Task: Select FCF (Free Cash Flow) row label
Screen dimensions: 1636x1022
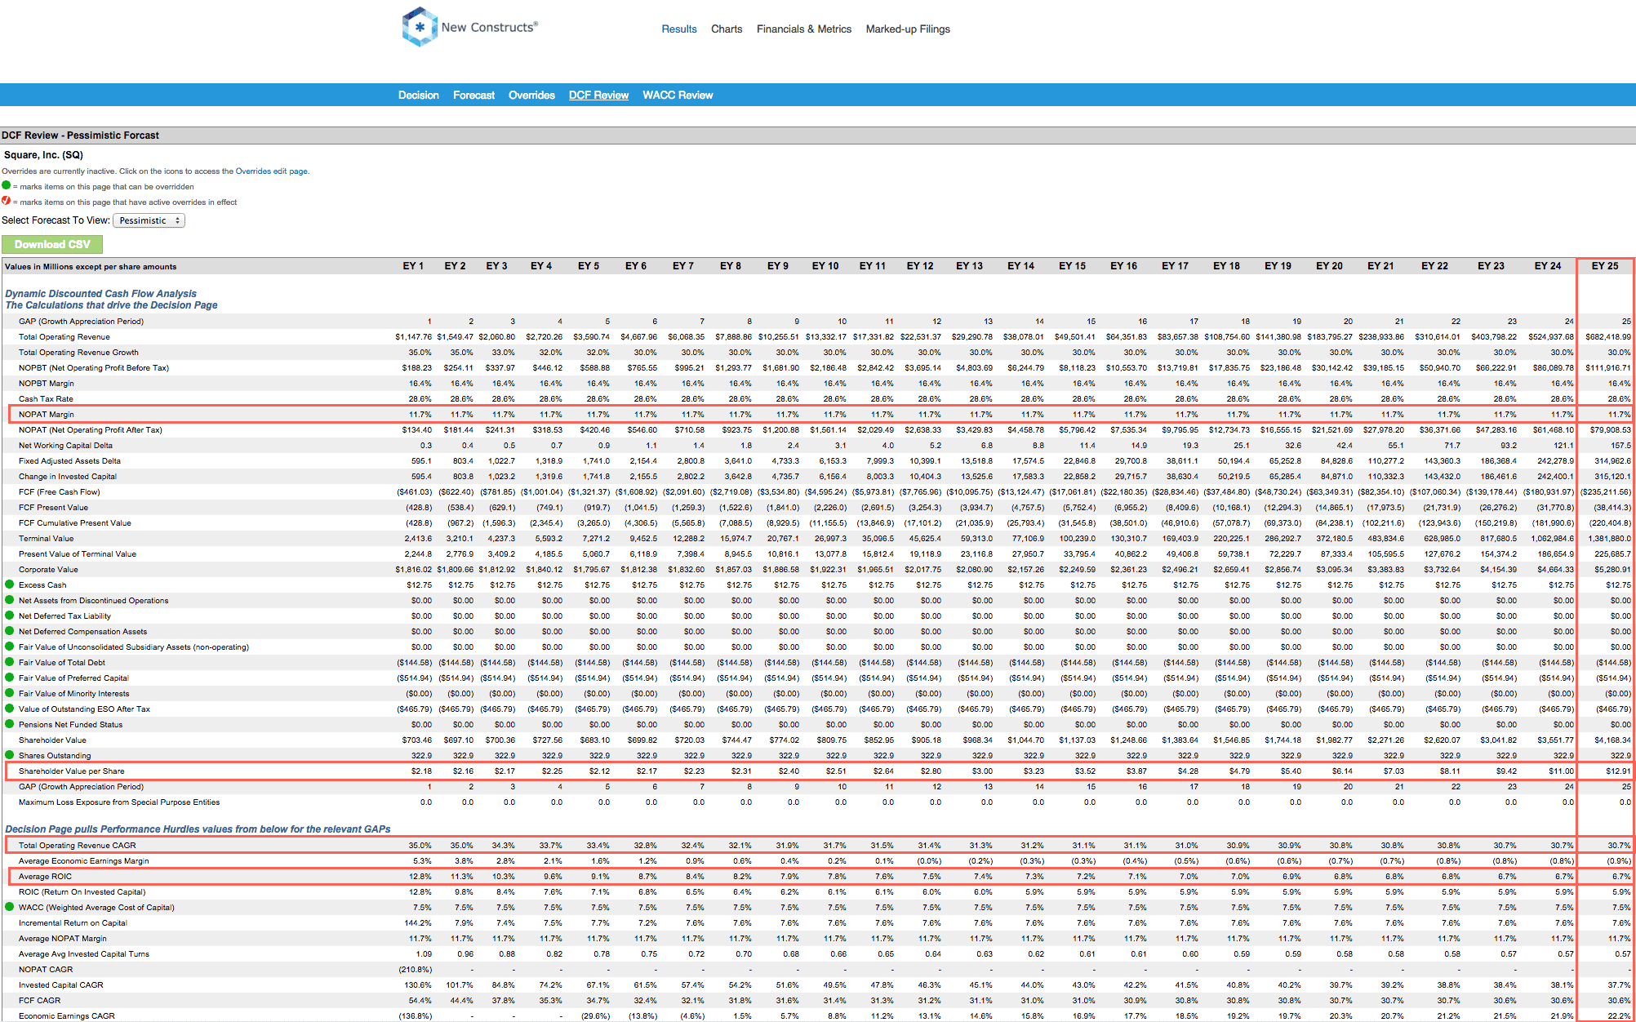Action: point(60,492)
